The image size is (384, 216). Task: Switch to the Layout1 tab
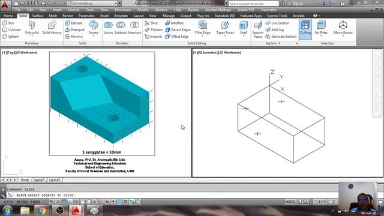point(39,180)
